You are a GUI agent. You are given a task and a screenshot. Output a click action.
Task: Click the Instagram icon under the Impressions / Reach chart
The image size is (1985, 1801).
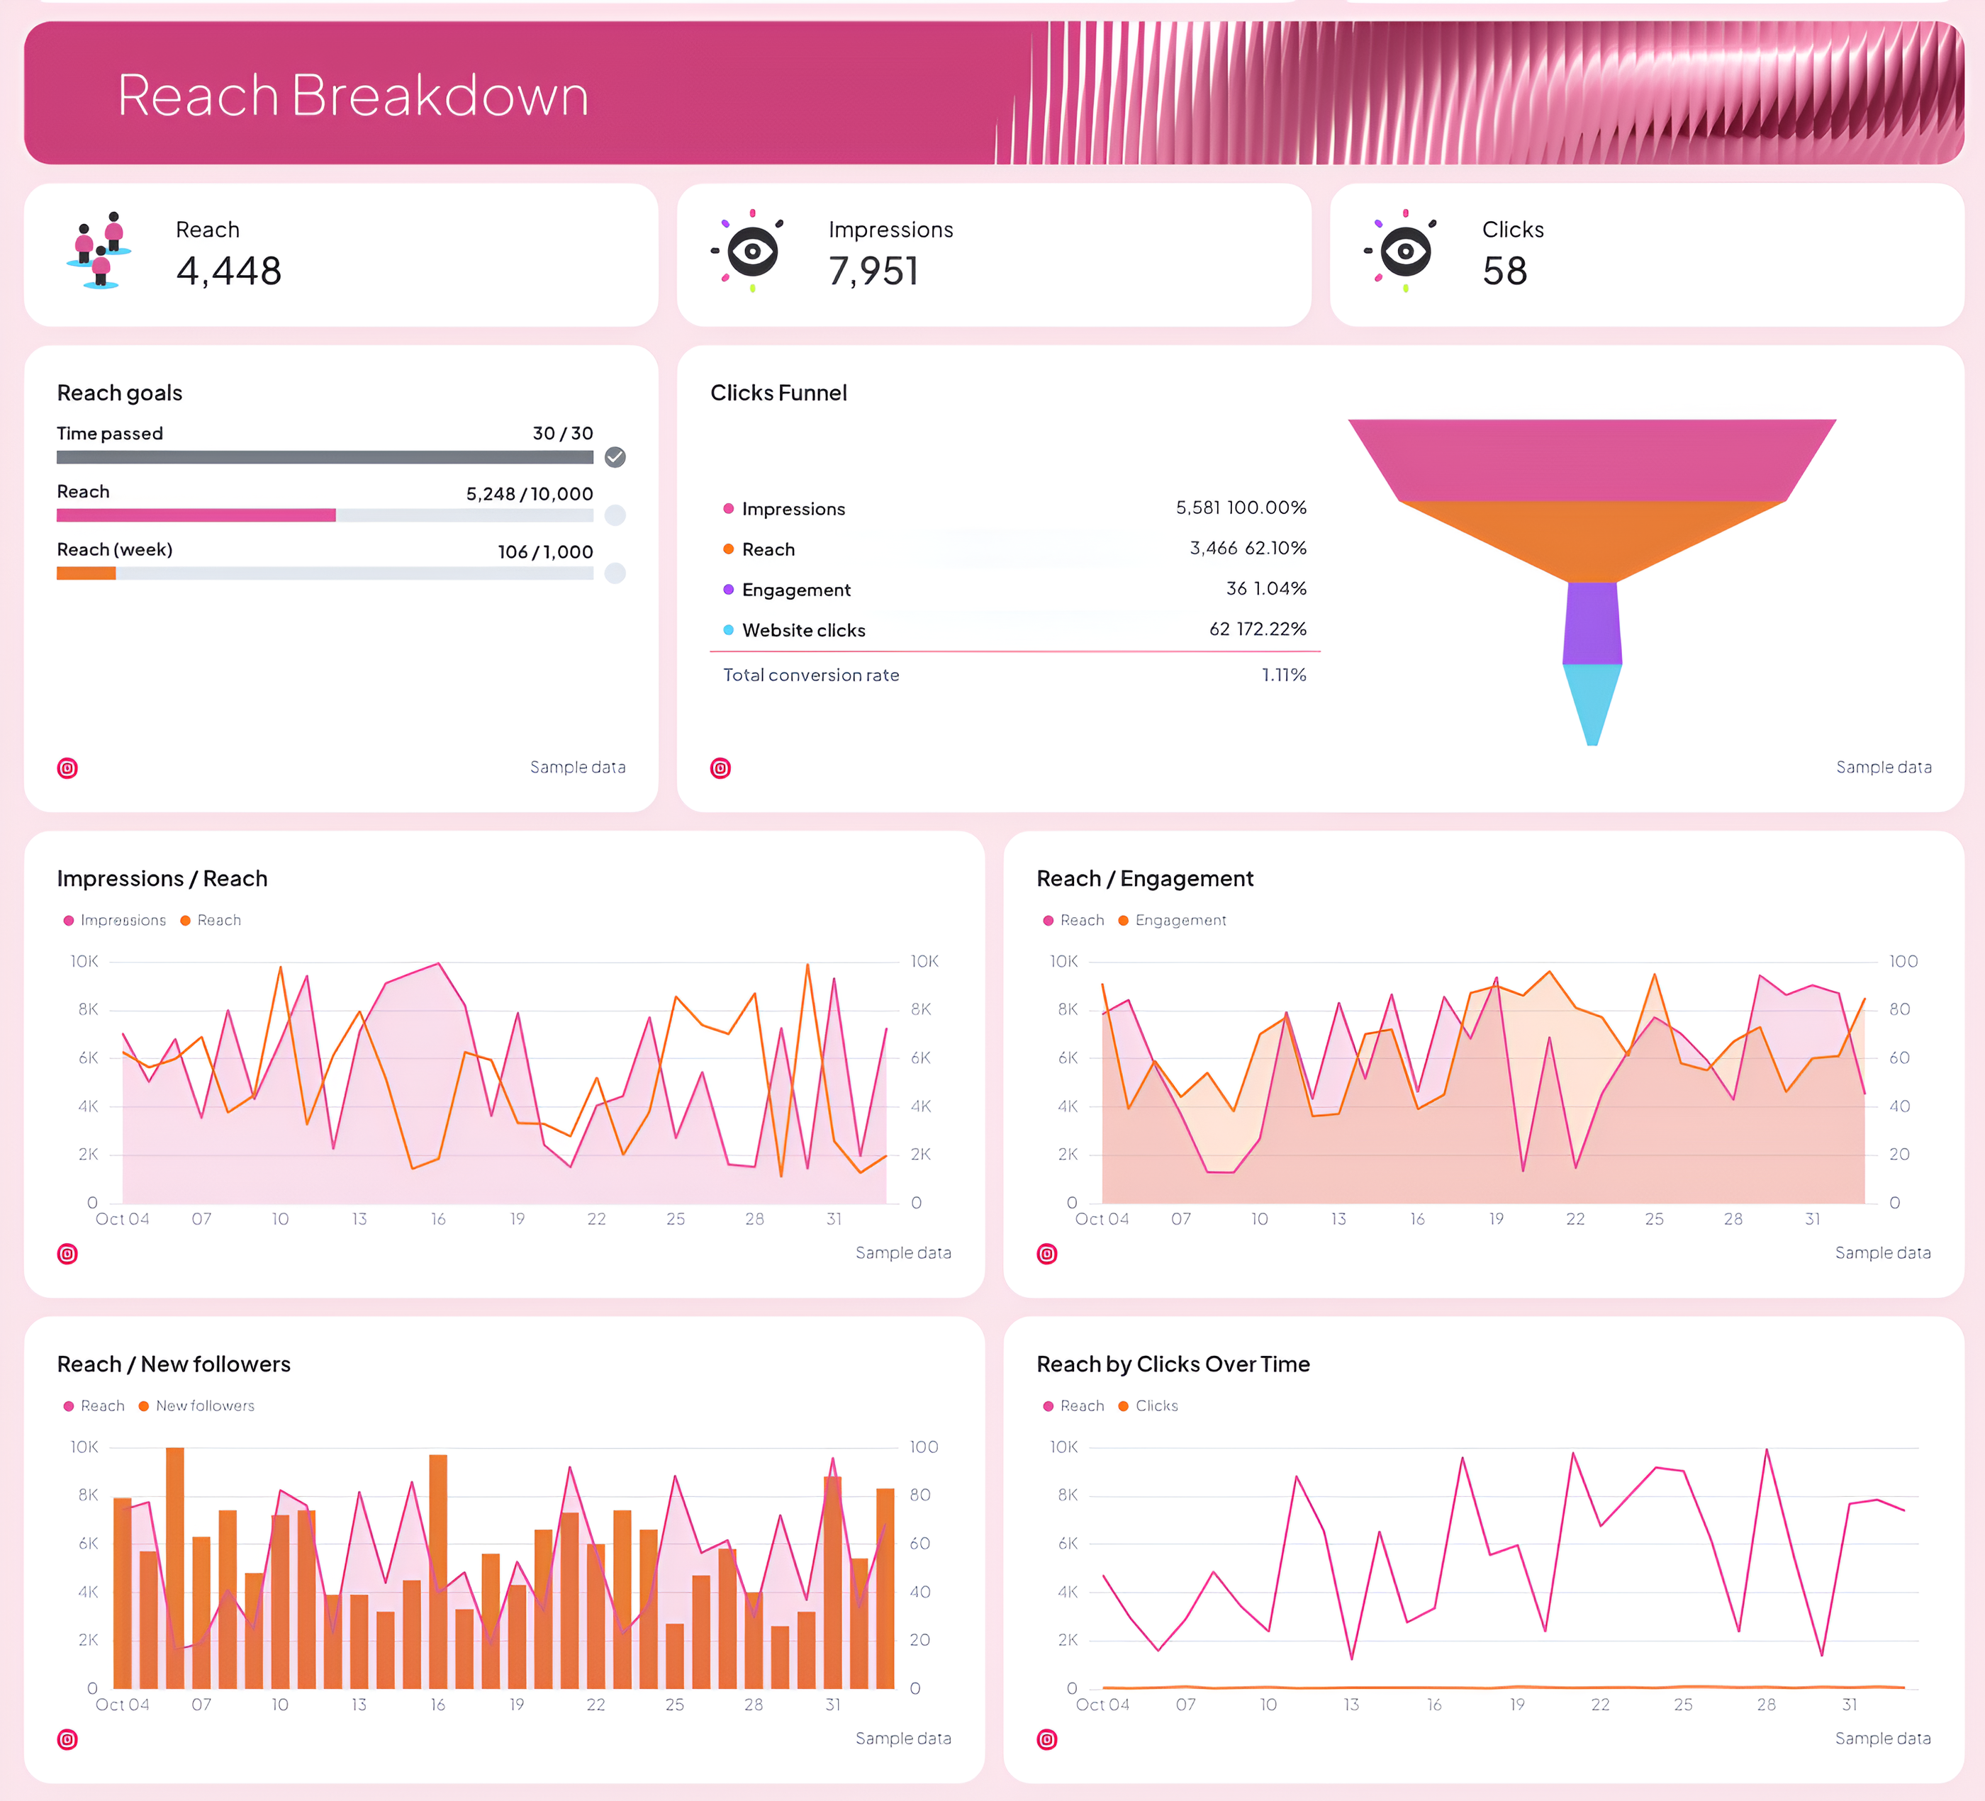(x=67, y=1254)
